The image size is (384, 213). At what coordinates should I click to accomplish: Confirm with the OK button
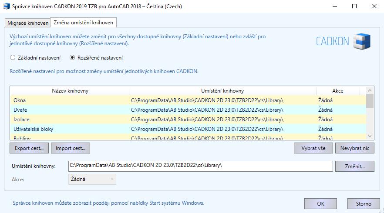[320, 204]
